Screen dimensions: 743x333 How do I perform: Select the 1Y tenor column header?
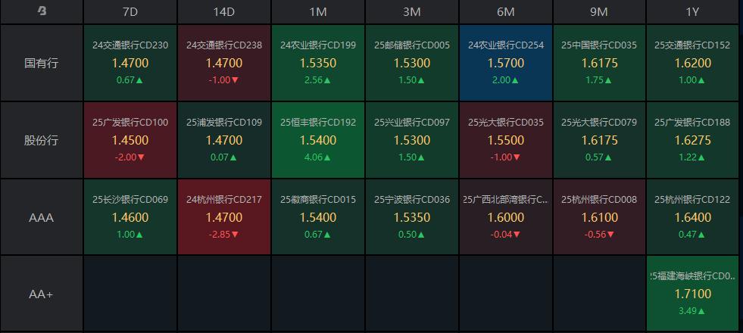point(693,12)
